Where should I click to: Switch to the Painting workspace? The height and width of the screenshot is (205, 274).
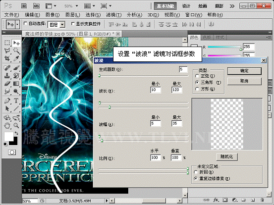[x=203, y=6]
